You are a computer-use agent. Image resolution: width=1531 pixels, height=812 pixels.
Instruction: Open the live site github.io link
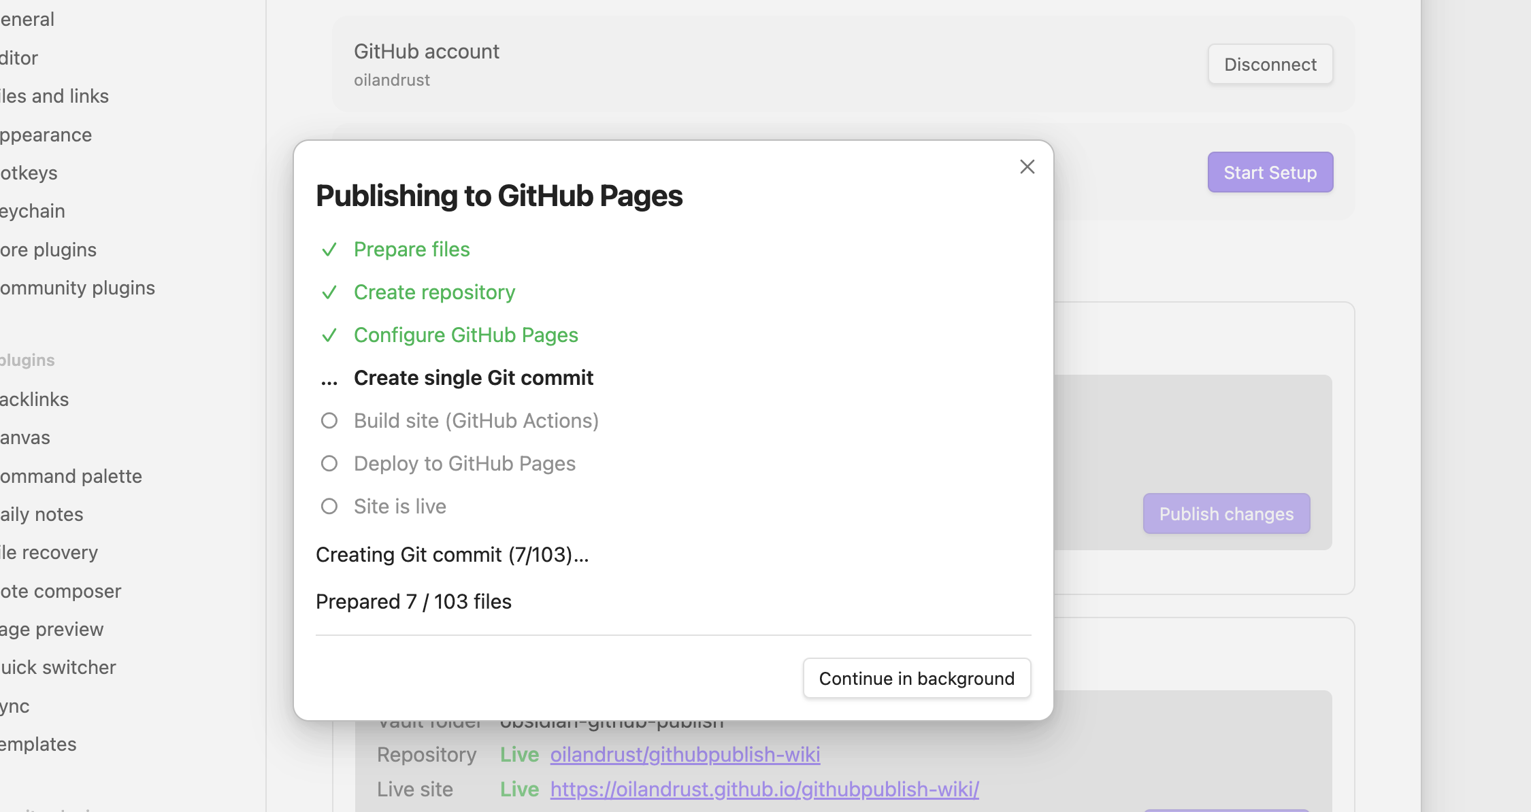tap(764, 789)
